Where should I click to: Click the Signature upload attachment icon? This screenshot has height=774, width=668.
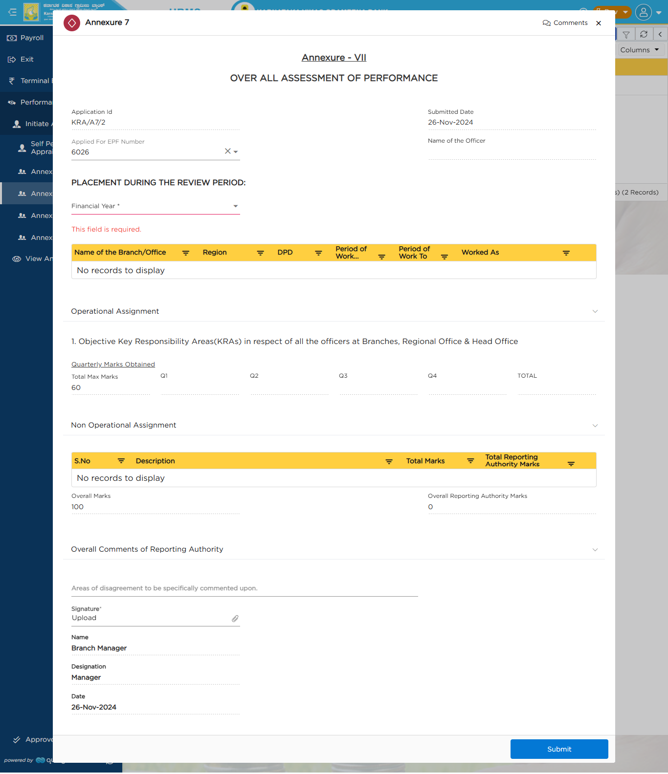[x=235, y=619]
